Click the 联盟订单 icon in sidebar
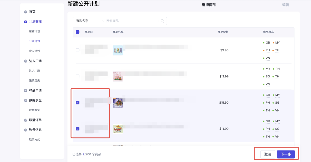 point(26,120)
